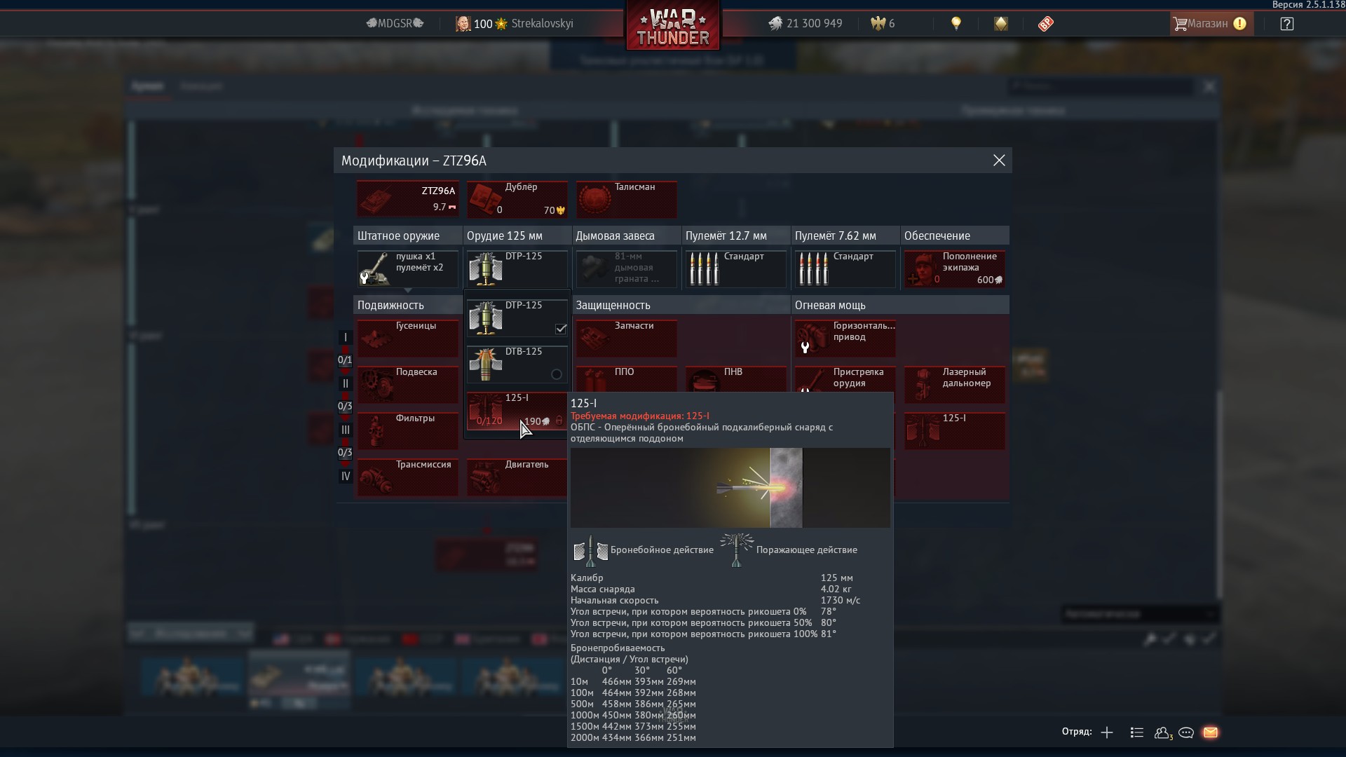Open the Трансмиссия modification
This screenshot has width=1346, height=757.
[407, 477]
